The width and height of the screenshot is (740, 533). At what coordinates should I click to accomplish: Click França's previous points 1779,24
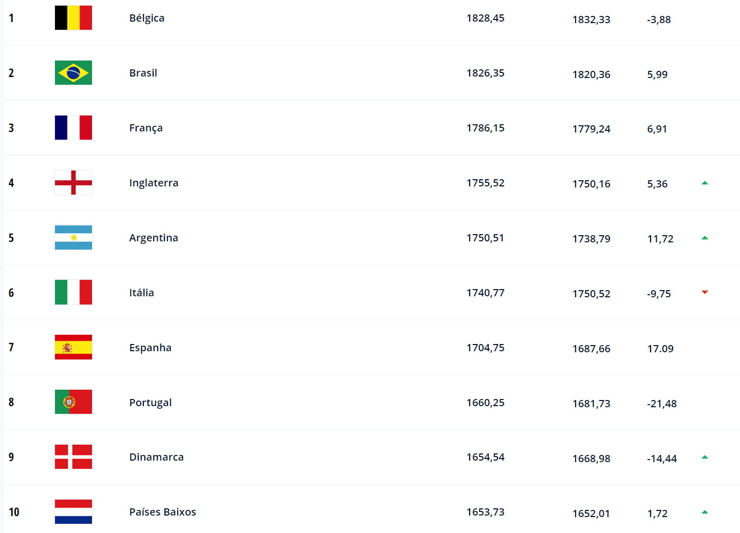pos(591,129)
